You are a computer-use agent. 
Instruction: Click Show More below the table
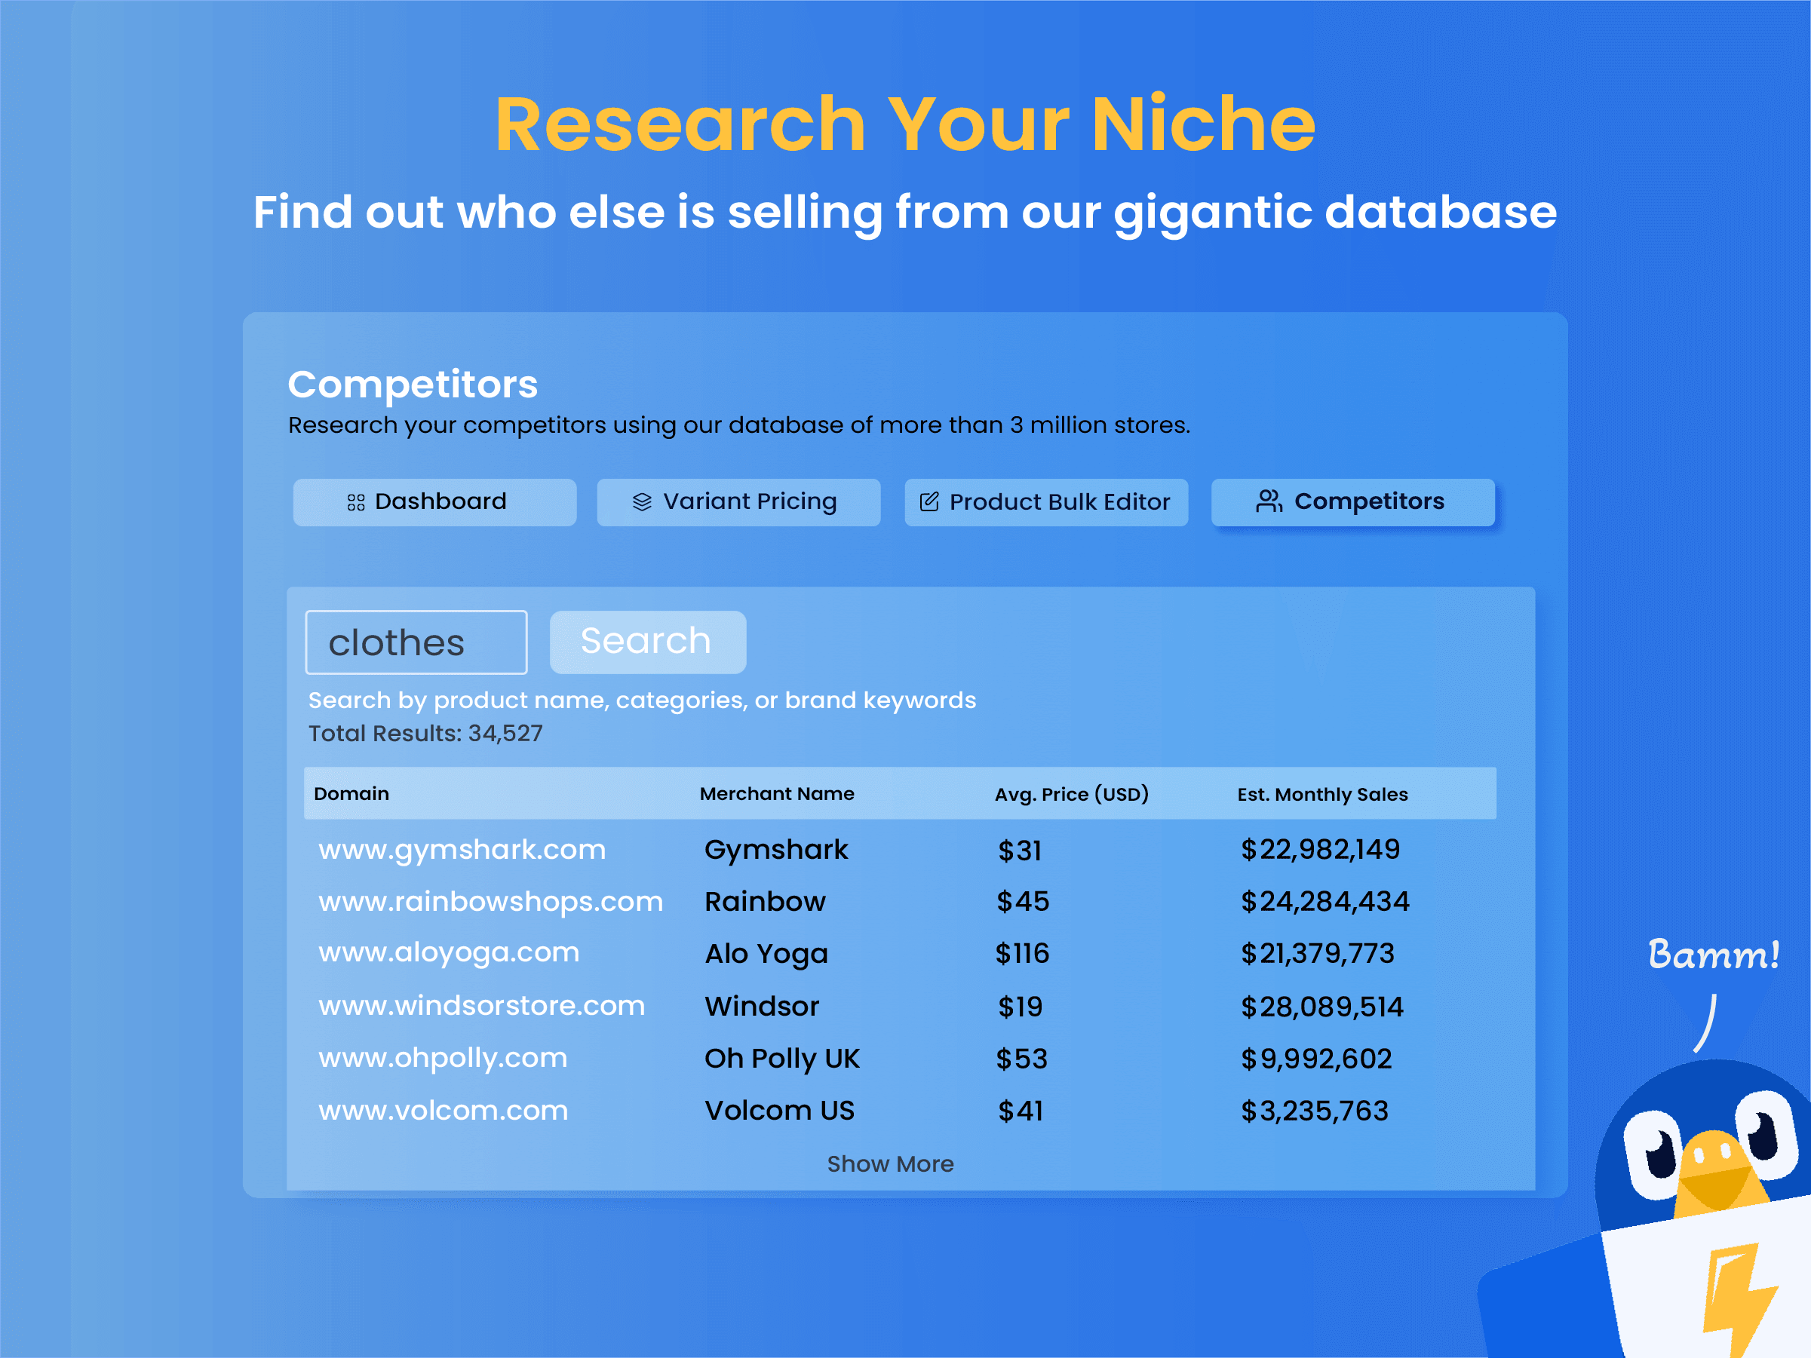(x=890, y=1163)
